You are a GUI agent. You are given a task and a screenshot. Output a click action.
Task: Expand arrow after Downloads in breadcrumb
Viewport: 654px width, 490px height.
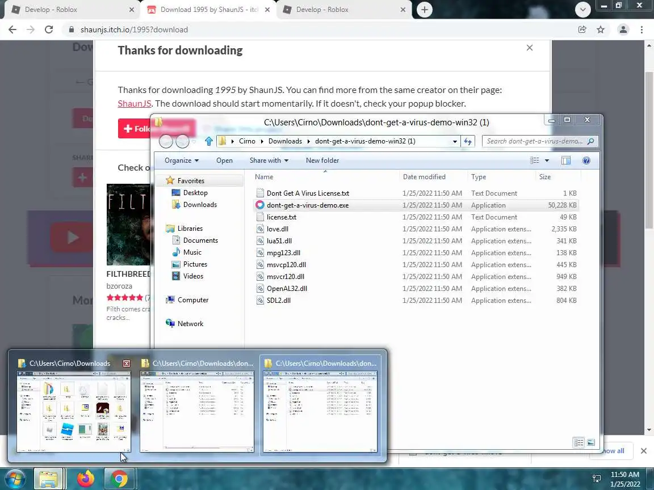(309, 141)
